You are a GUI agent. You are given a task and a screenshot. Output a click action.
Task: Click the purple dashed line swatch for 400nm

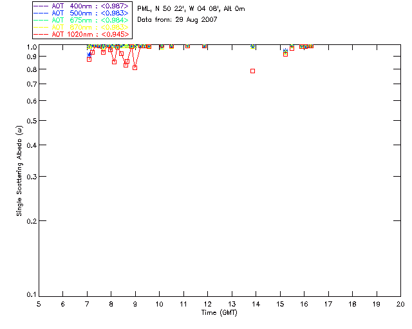click(x=41, y=6)
